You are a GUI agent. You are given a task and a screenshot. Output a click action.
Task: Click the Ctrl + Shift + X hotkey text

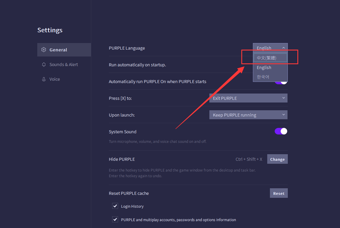coord(249,159)
